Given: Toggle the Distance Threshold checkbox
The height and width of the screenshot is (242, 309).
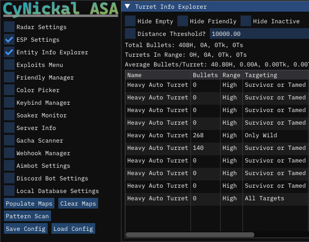Looking at the screenshot, I should tap(130, 34).
